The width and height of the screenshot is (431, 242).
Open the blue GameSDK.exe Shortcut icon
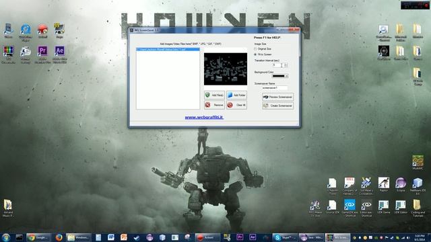click(x=350, y=208)
